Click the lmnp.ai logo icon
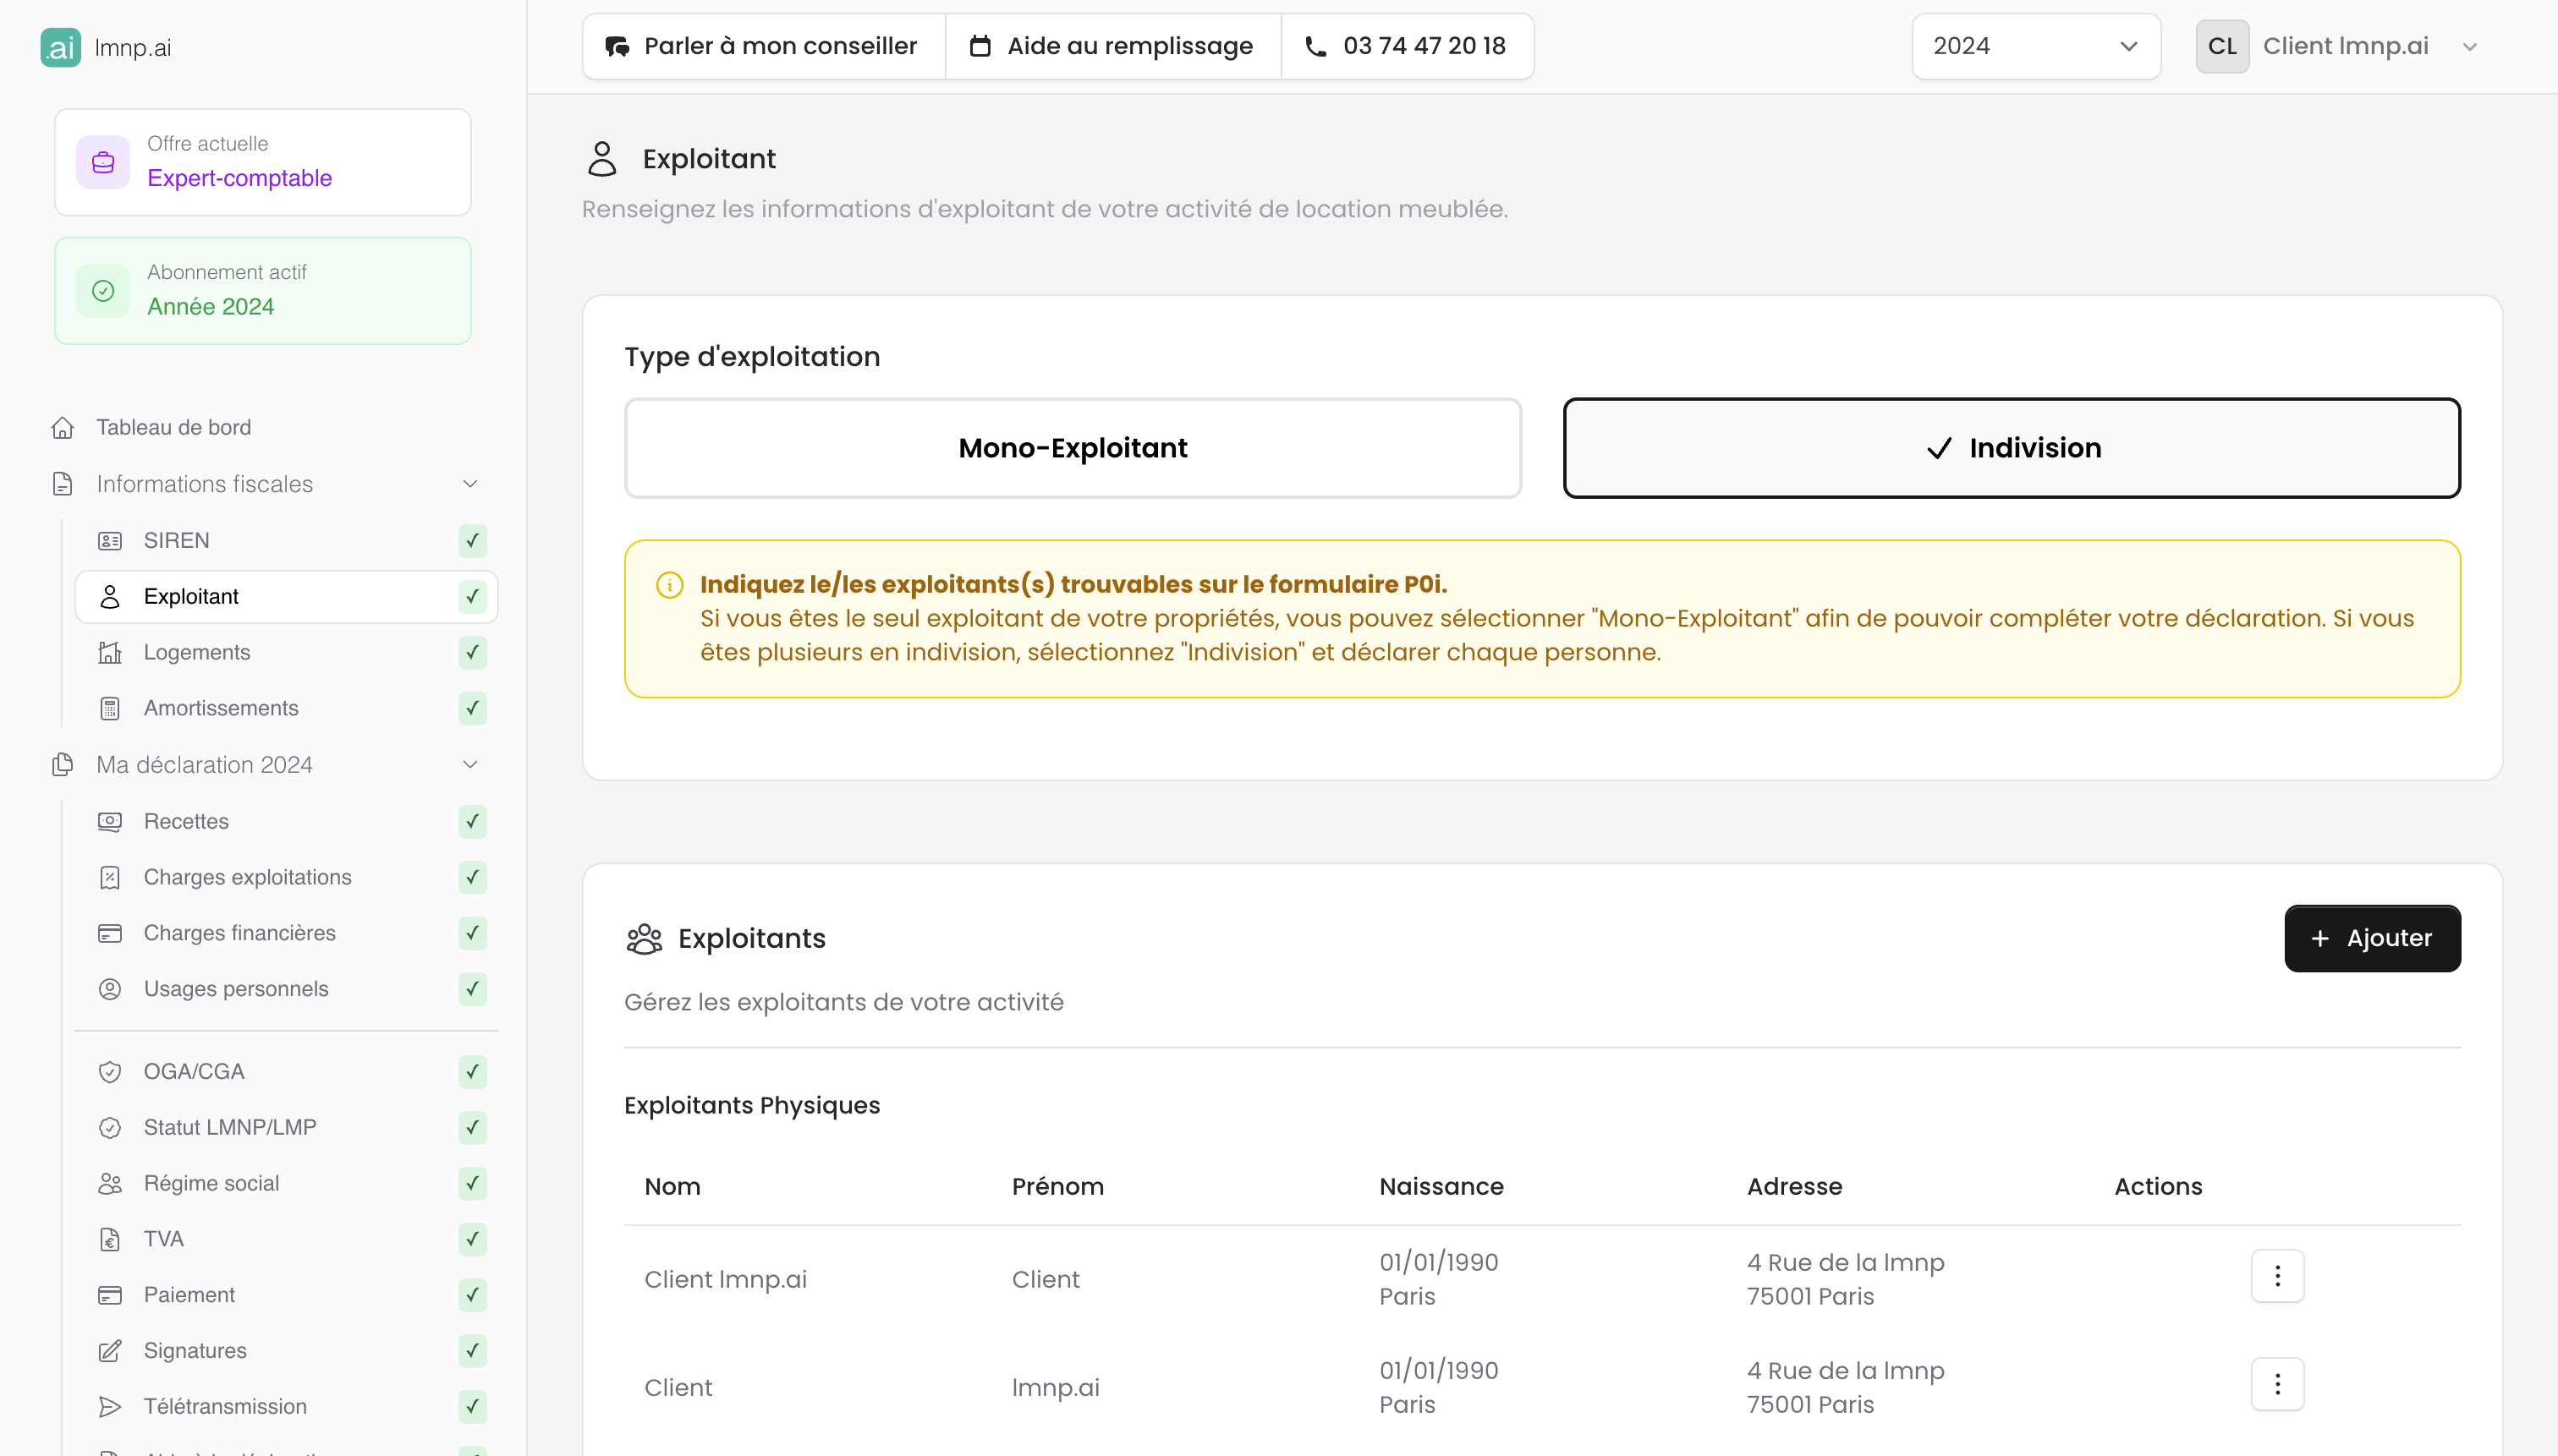 pyautogui.click(x=60, y=47)
